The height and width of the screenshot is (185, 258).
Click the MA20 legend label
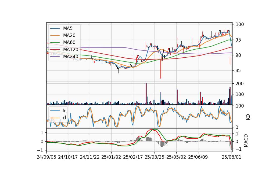(x=69, y=35)
